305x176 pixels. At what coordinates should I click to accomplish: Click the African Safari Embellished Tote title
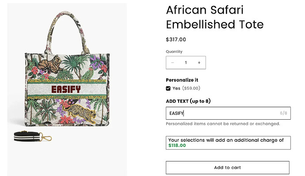pos(214,17)
